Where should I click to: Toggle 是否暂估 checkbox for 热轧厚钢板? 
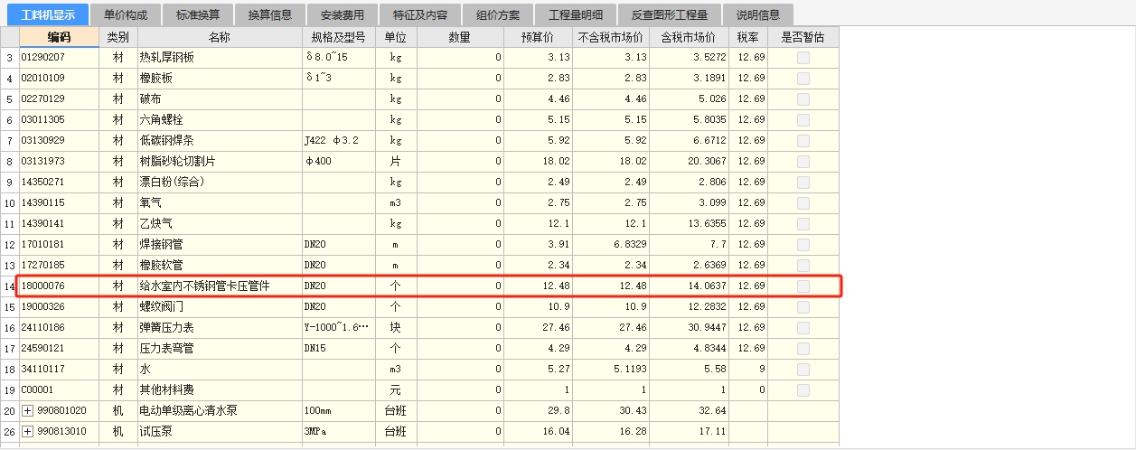pyautogui.click(x=803, y=57)
